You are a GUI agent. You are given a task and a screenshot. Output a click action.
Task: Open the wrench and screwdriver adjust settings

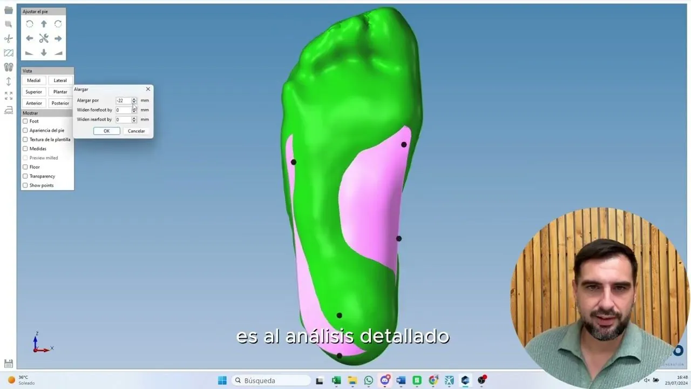click(x=44, y=38)
